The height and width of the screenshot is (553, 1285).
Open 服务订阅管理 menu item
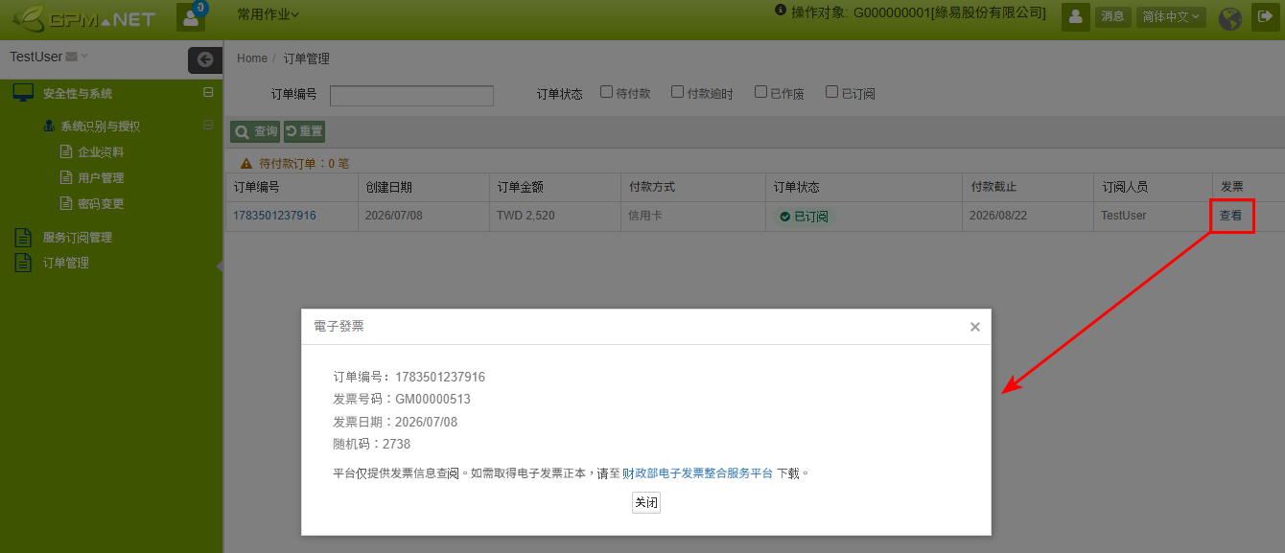pyautogui.click(x=78, y=237)
